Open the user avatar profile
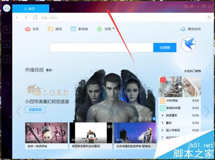The width and height of the screenshot is (215, 160). click(x=6, y=8)
